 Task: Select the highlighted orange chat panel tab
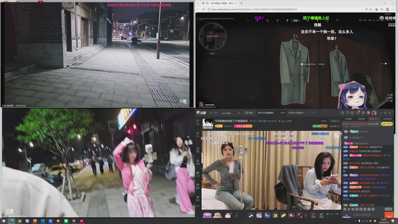coord(374,119)
